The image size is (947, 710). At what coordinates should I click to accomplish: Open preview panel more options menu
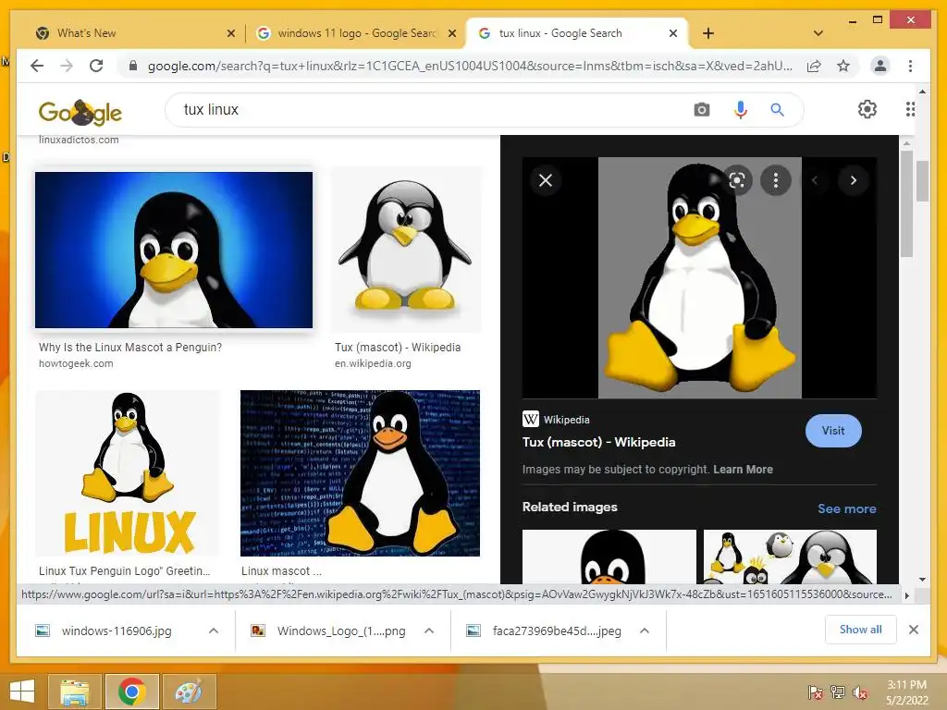pos(776,180)
